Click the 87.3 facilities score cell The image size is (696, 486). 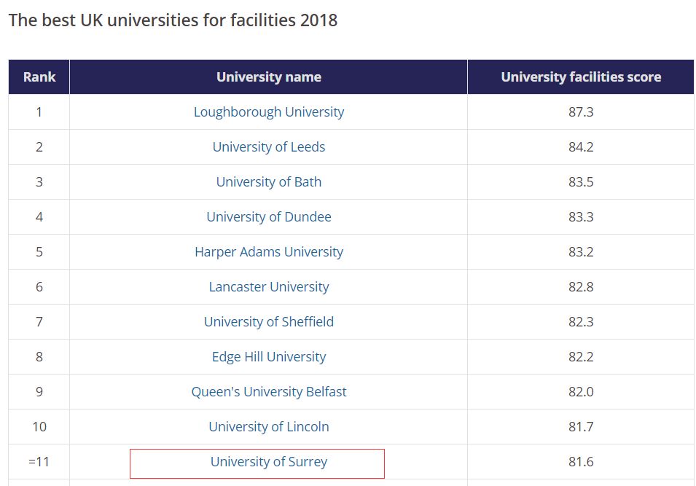pos(581,112)
